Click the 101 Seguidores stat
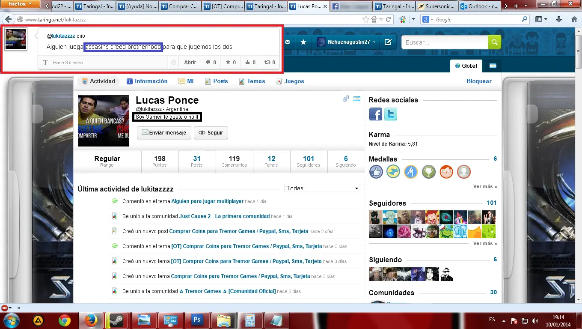This screenshot has width=582, height=329. click(309, 161)
